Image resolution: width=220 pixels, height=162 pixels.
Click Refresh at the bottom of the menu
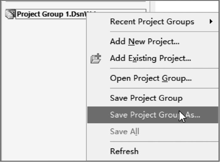(x=124, y=151)
